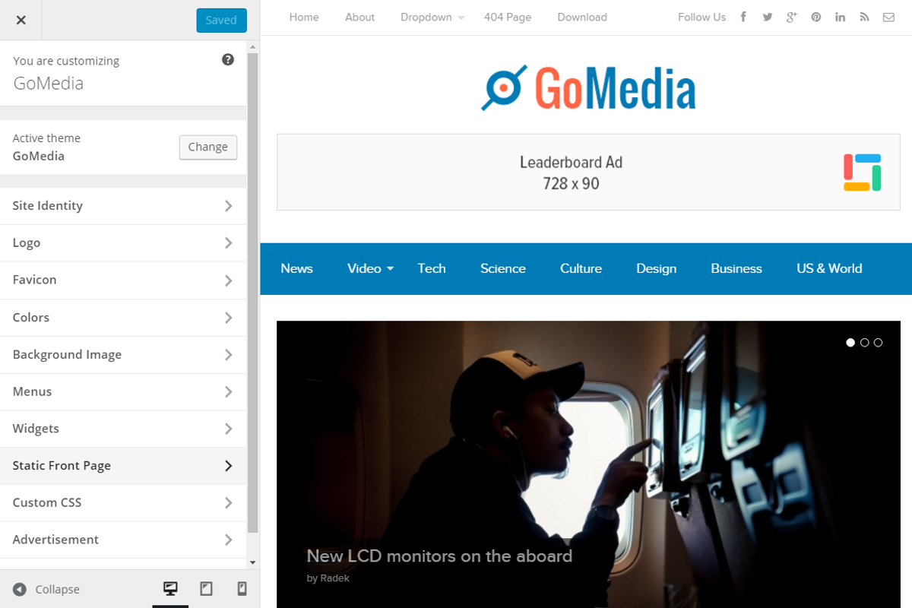Switch to tablet preview device icon
Image resolution: width=912 pixels, height=608 pixels.
click(206, 589)
